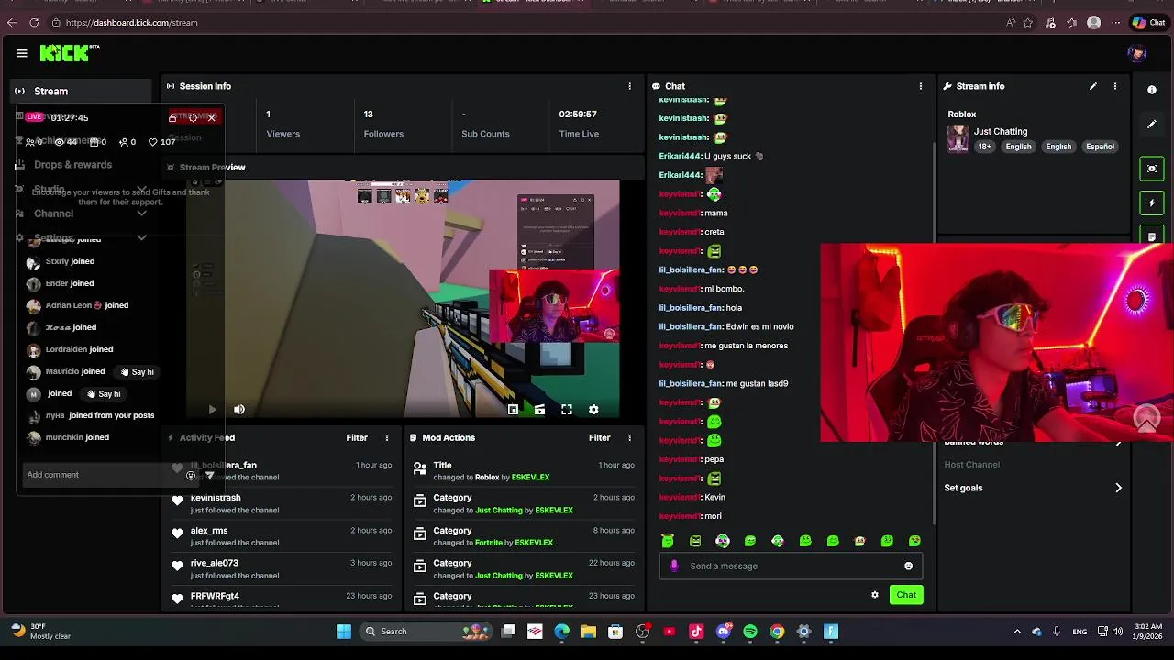This screenshot has width=1174, height=660.
Task: Say hi to Mauricio
Action: pos(137,372)
